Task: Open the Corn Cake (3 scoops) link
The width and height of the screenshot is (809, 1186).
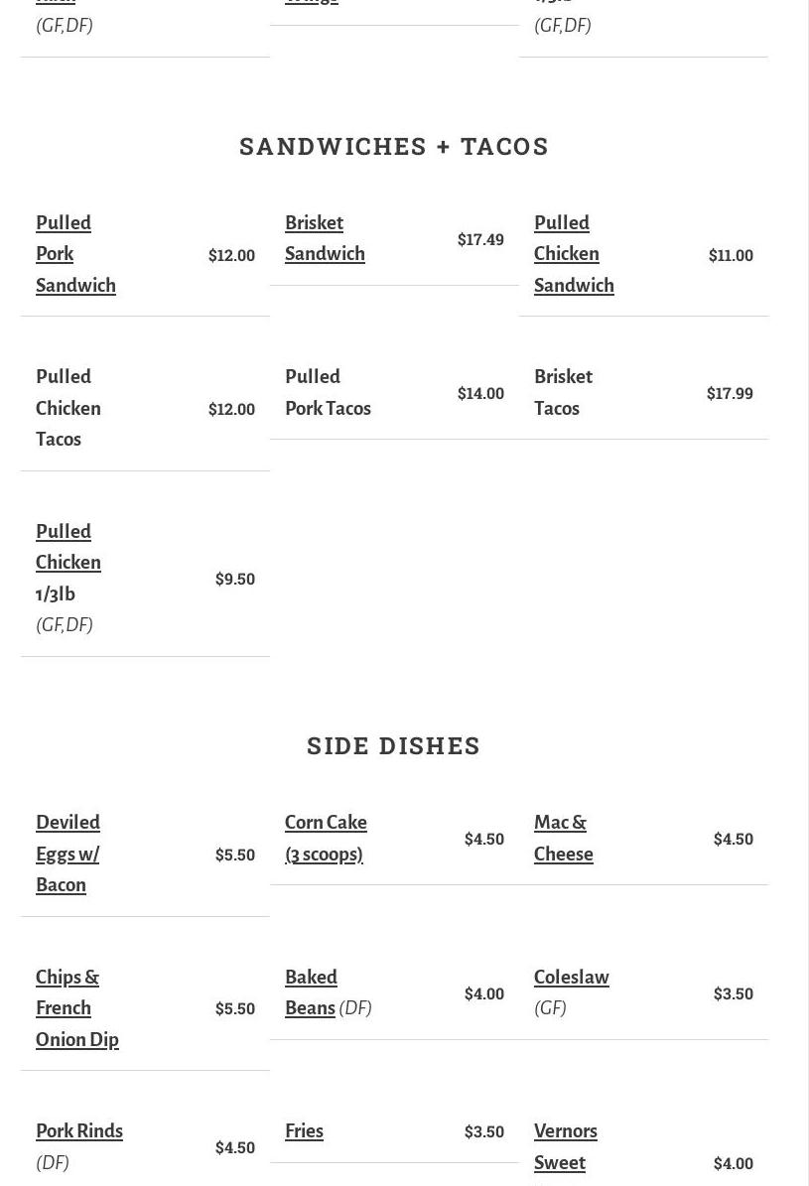Action: (x=326, y=838)
